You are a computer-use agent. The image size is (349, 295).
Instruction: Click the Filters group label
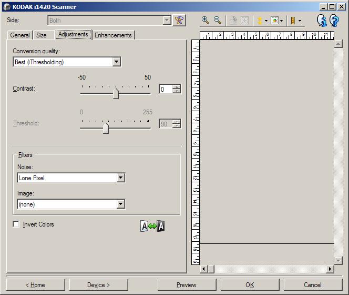click(x=25, y=155)
